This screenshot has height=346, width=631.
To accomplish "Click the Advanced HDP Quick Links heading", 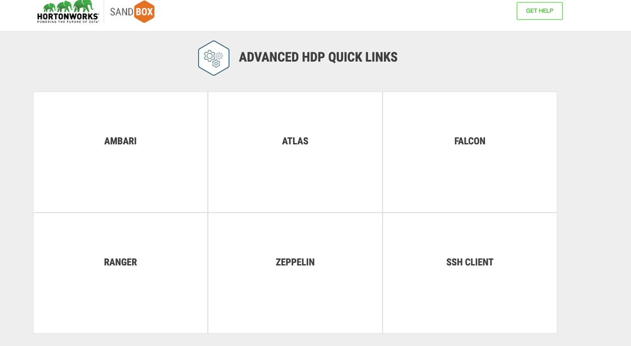I will [x=318, y=57].
